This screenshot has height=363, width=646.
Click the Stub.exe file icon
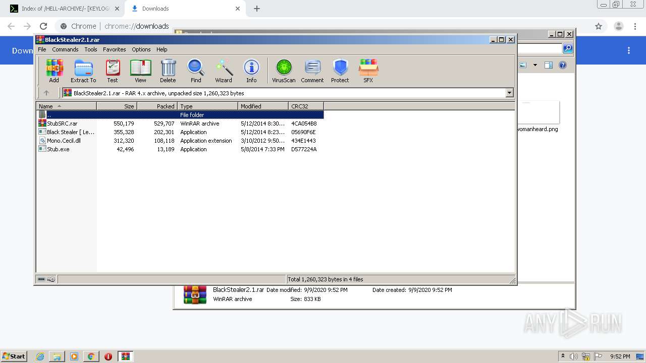(42, 149)
